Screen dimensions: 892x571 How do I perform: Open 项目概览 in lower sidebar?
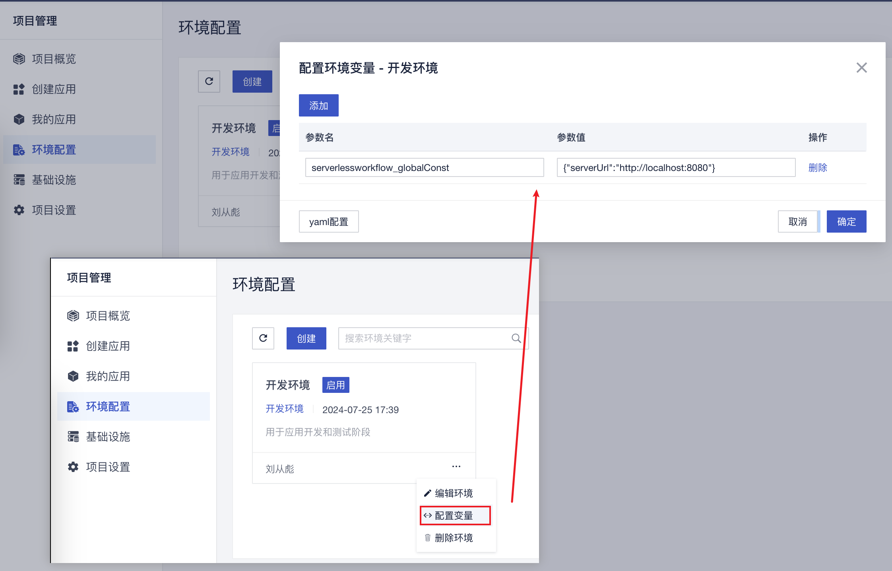108,316
